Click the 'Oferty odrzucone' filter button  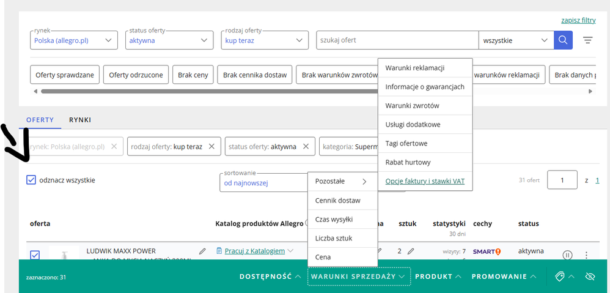coord(136,75)
